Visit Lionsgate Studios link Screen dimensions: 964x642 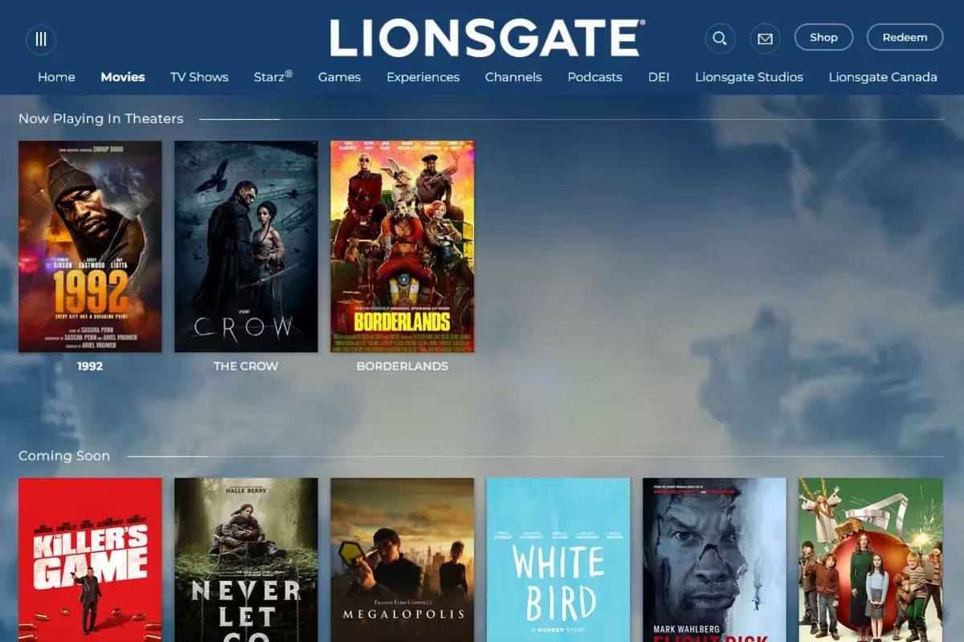coord(749,77)
